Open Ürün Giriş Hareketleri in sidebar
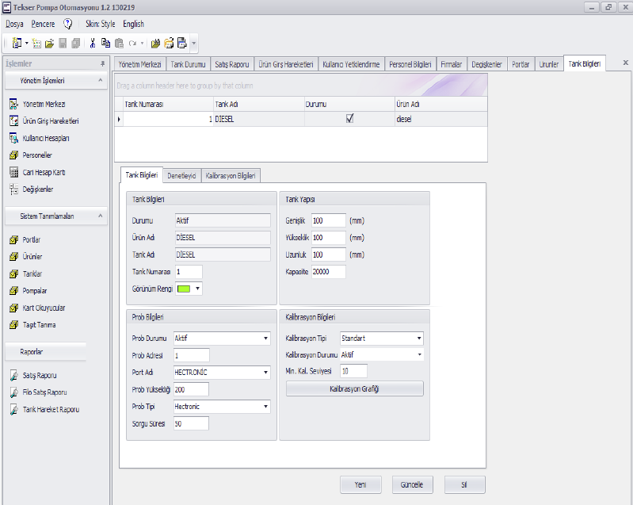 point(51,121)
